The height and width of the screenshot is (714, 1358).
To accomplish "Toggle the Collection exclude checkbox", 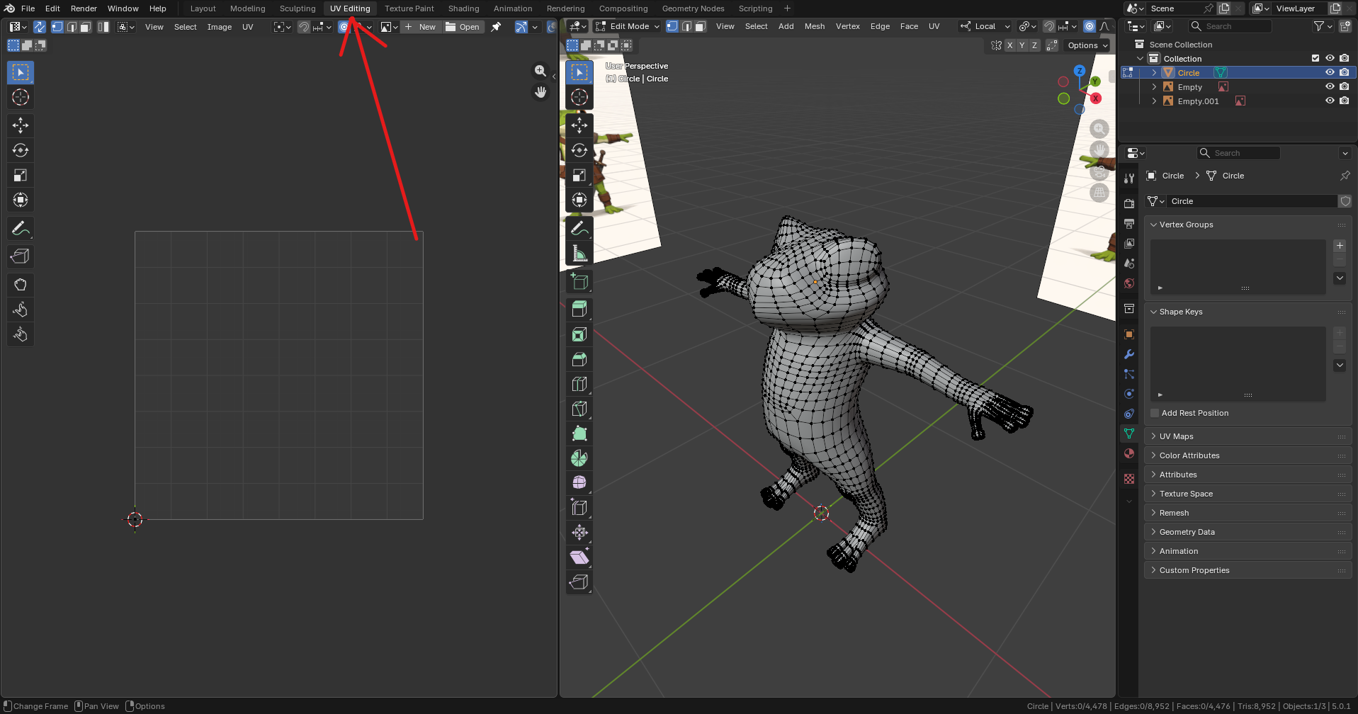I will 1315,59.
